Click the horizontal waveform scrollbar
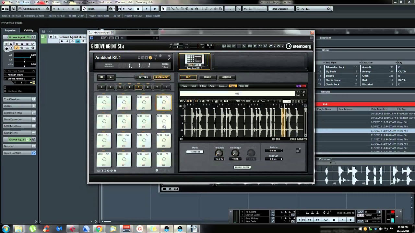This screenshot has width=415, height=233. point(227,139)
